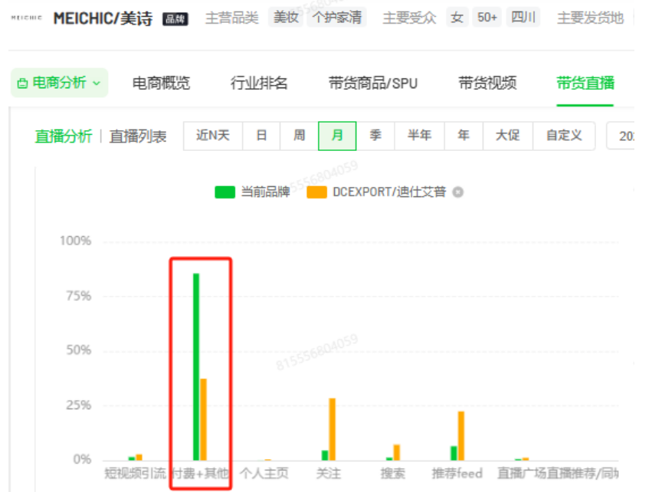This screenshot has width=652, height=492.
Task: Click the MEICHIC brand logo
Action: click(26, 18)
